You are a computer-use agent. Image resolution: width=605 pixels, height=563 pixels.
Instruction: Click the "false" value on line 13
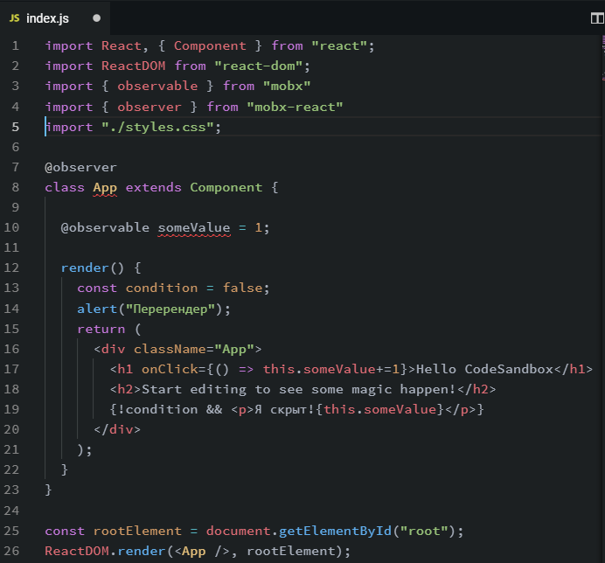(242, 288)
